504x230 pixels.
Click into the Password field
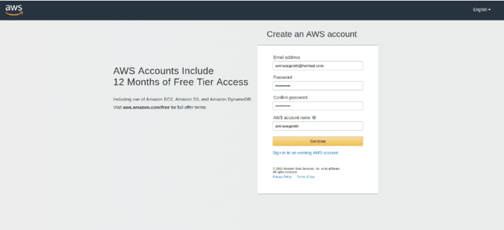click(318, 86)
